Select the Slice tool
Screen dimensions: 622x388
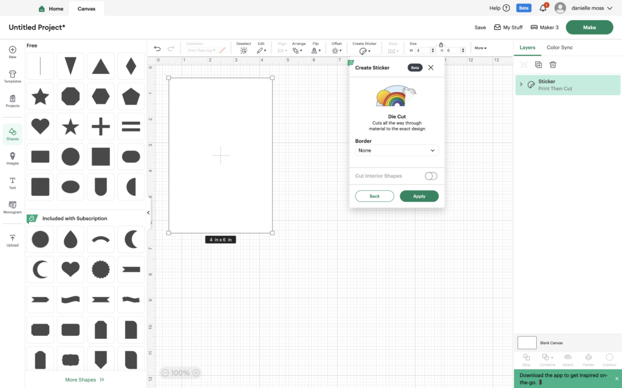(x=526, y=358)
